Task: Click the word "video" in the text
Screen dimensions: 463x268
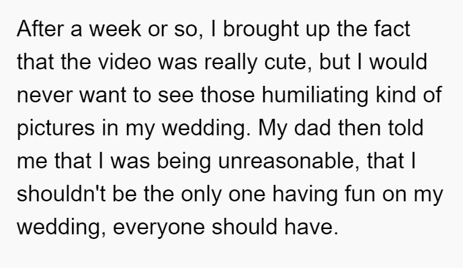Action: coord(124,62)
